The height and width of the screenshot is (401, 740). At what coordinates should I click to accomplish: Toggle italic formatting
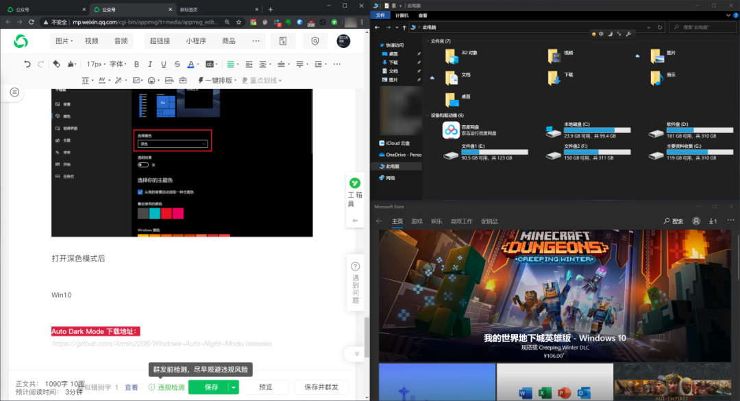coord(150,64)
